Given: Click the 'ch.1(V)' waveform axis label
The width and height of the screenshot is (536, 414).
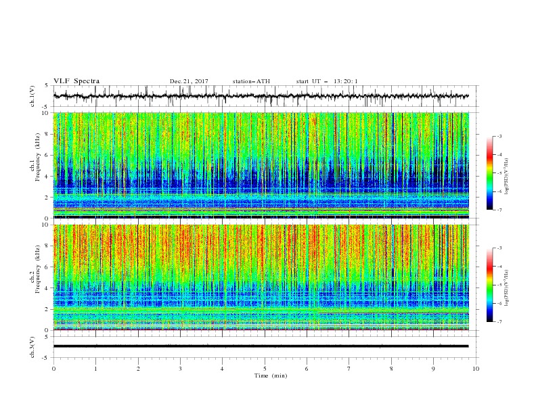Looking at the screenshot, I should (32, 96).
